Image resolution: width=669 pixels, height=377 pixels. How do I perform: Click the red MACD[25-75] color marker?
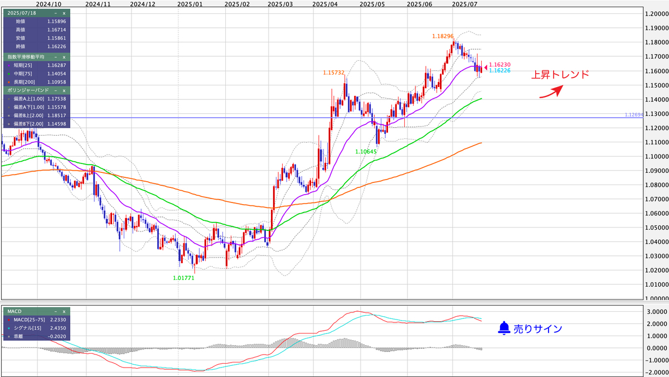pyautogui.click(x=8, y=320)
